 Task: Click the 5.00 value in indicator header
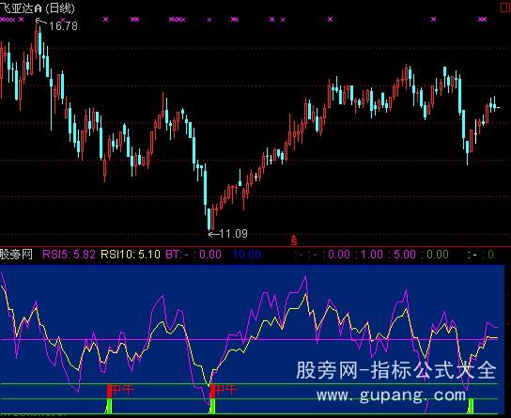pyautogui.click(x=405, y=255)
